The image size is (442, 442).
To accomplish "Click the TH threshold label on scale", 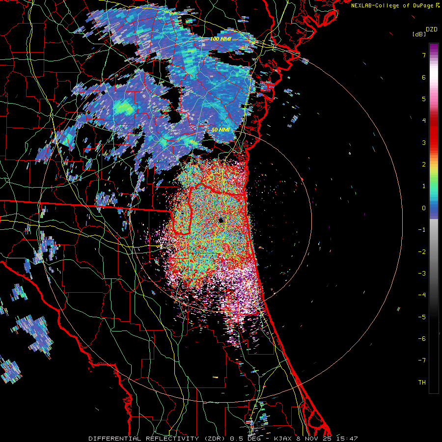I will 422,383.
